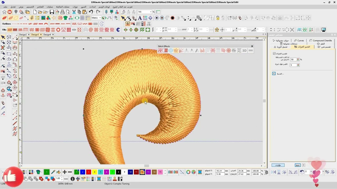Viewport: 337px width, 189px height.
Task: Apply color with the paint bucket icon
Action: point(58,172)
